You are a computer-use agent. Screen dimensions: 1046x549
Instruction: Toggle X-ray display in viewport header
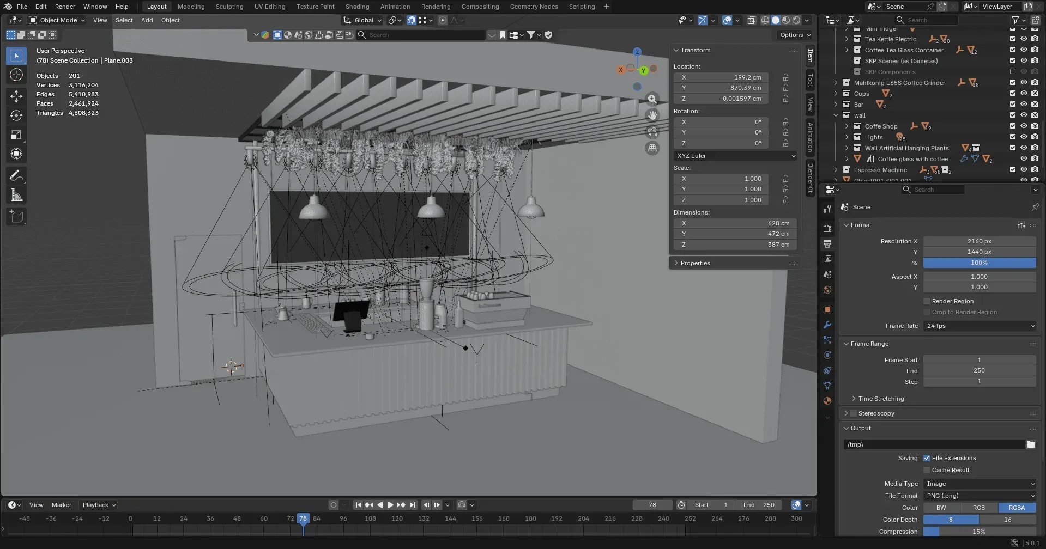tap(751, 20)
